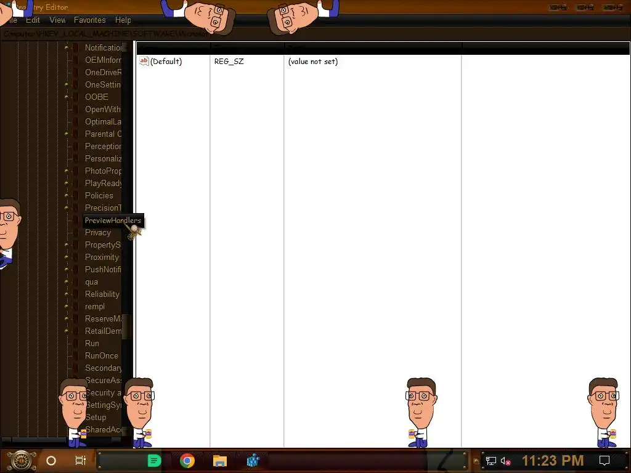Select the PreviewHandlers key
Viewport: 631px width, 473px height.
point(113,220)
